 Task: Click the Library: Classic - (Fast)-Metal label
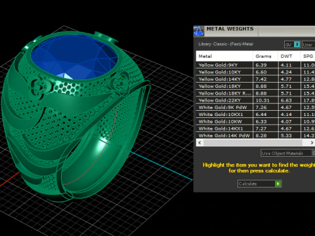226,44
